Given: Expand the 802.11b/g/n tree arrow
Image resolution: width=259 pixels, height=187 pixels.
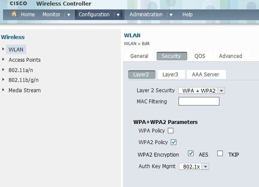Looking at the screenshot, I should click(3, 79).
